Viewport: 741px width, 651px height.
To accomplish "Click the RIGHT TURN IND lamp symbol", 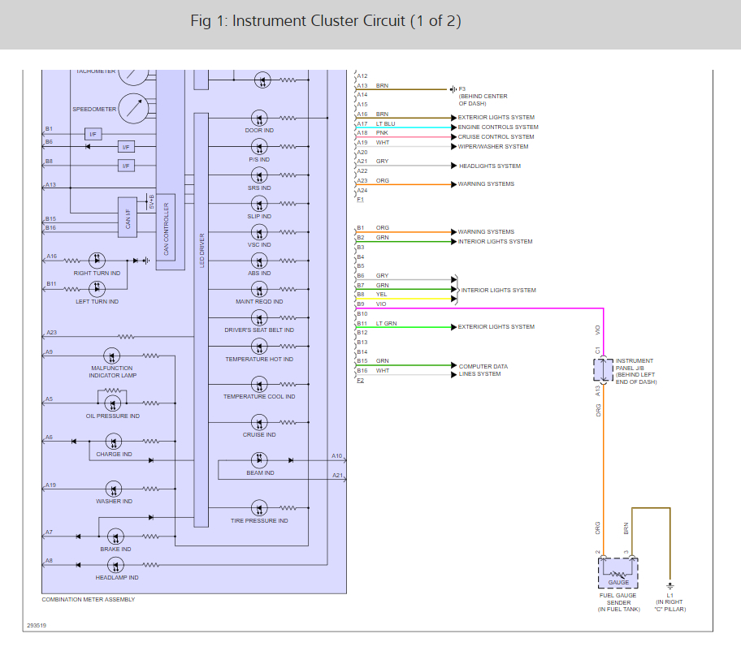I will click(x=97, y=260).
